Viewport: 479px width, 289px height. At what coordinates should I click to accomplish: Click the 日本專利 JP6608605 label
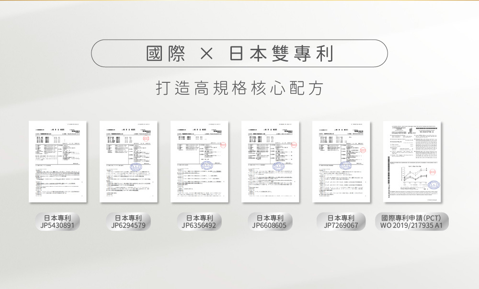(x=270, y=222)
